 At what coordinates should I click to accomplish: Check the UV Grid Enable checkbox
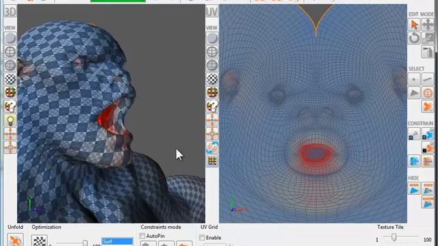(203, 238)
